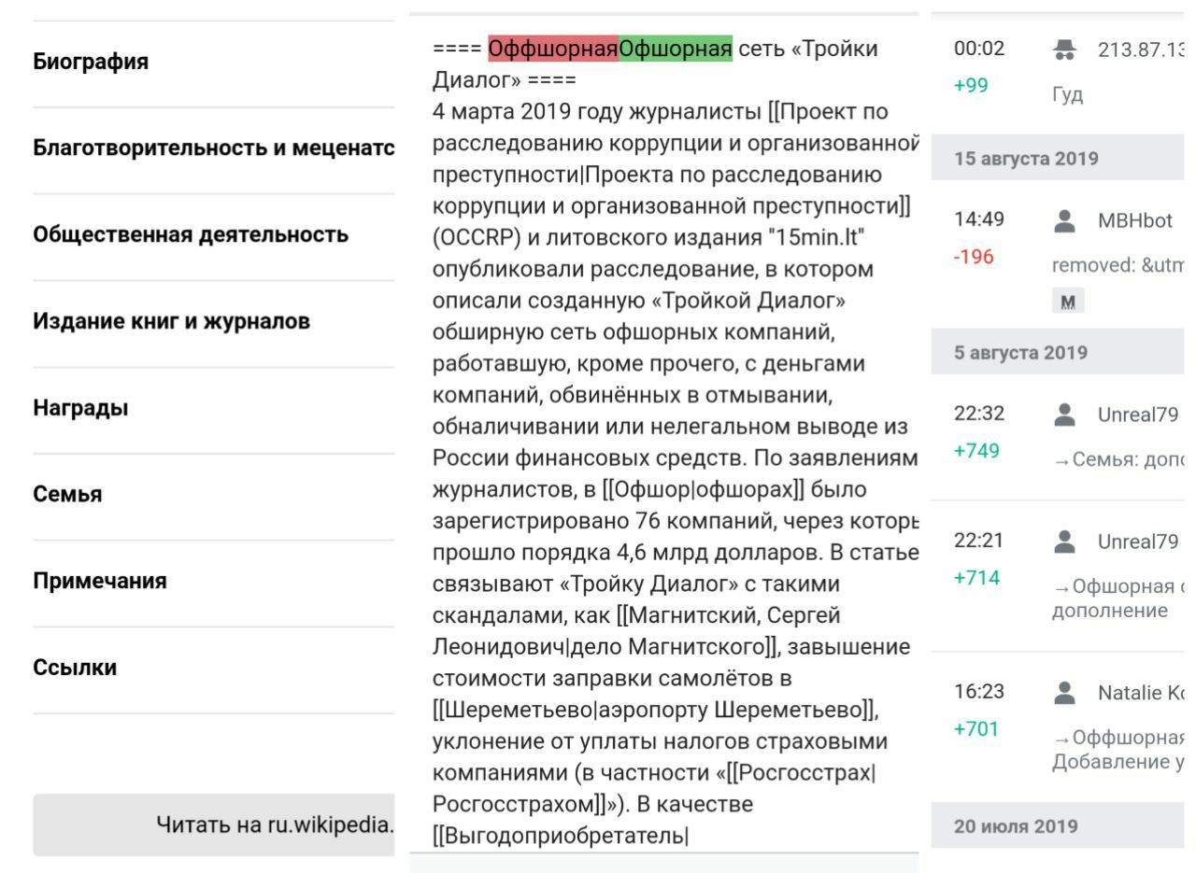This screenshot has width=1196, height=873.
Task: Click the green inserted word Офшорная
Action: point(676,49)
